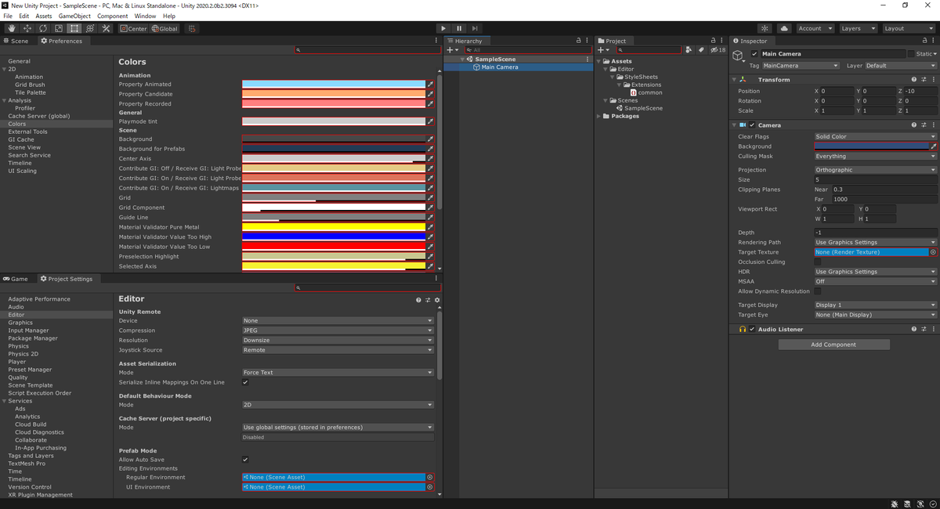Open the Cloud services icon
This screenshot has width=940, height=509.
tap(784, 28)
